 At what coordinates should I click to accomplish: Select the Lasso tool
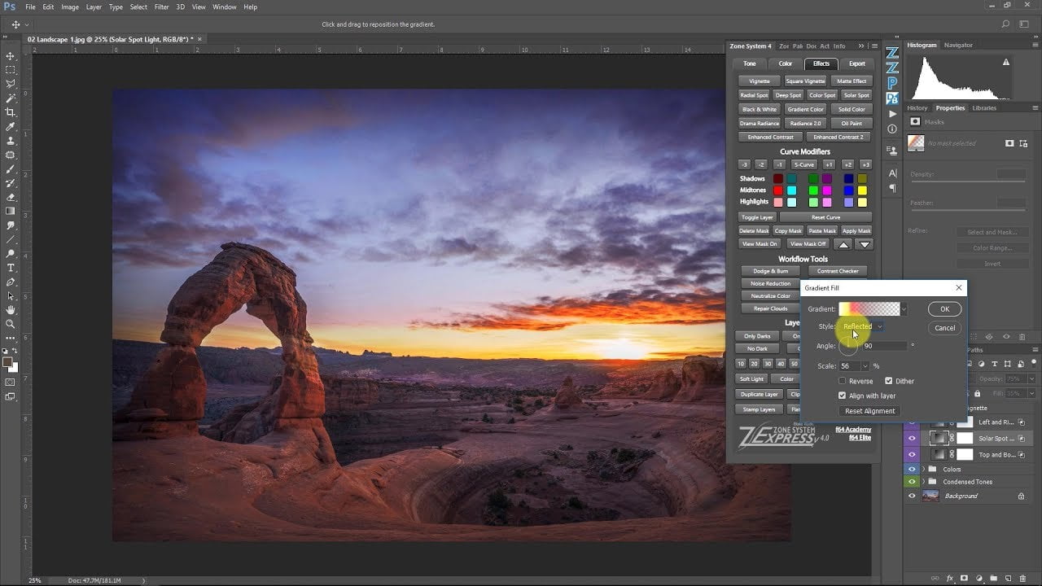tap(11, 84)
